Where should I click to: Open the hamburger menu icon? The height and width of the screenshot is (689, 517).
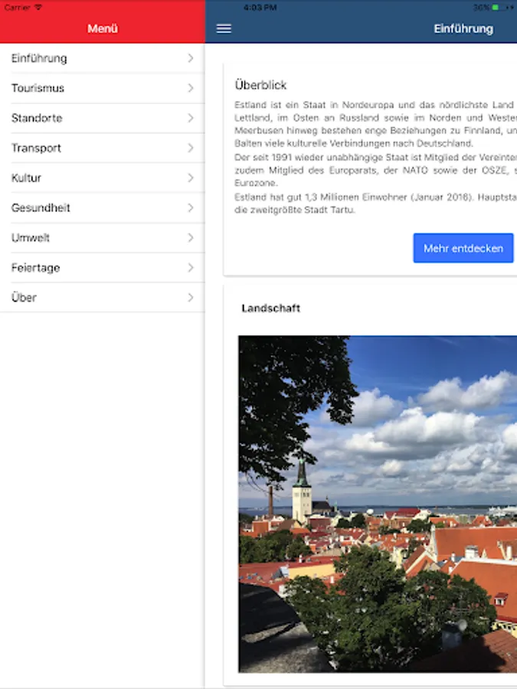click(224, 28)
